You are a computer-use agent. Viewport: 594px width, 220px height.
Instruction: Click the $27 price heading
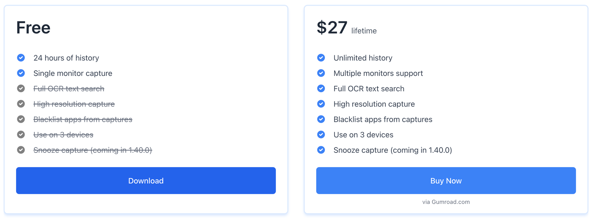332,28
